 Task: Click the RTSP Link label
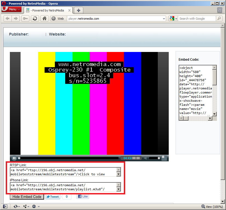tap(18, 165)
